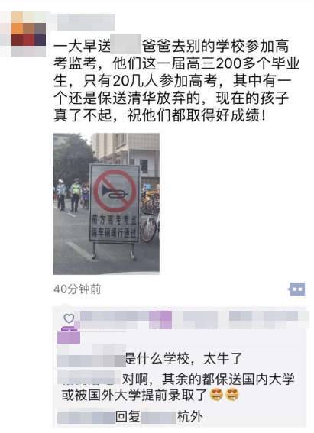Viewport: 314px width, 433px height.
Task: Open the purple-blurred liker name below the heart
Action: [69, 336]
